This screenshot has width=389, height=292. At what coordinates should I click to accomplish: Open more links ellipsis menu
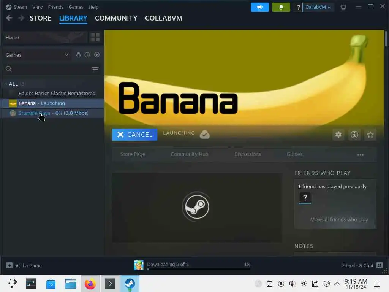[x=360, y=154]
